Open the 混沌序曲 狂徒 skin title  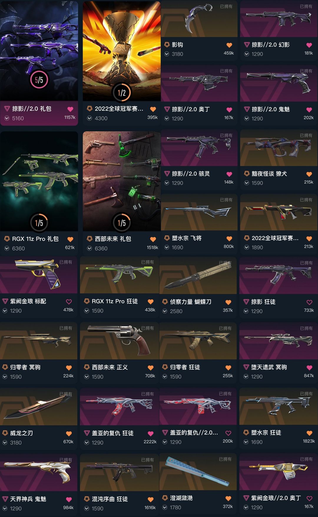[x=110, y=499]
